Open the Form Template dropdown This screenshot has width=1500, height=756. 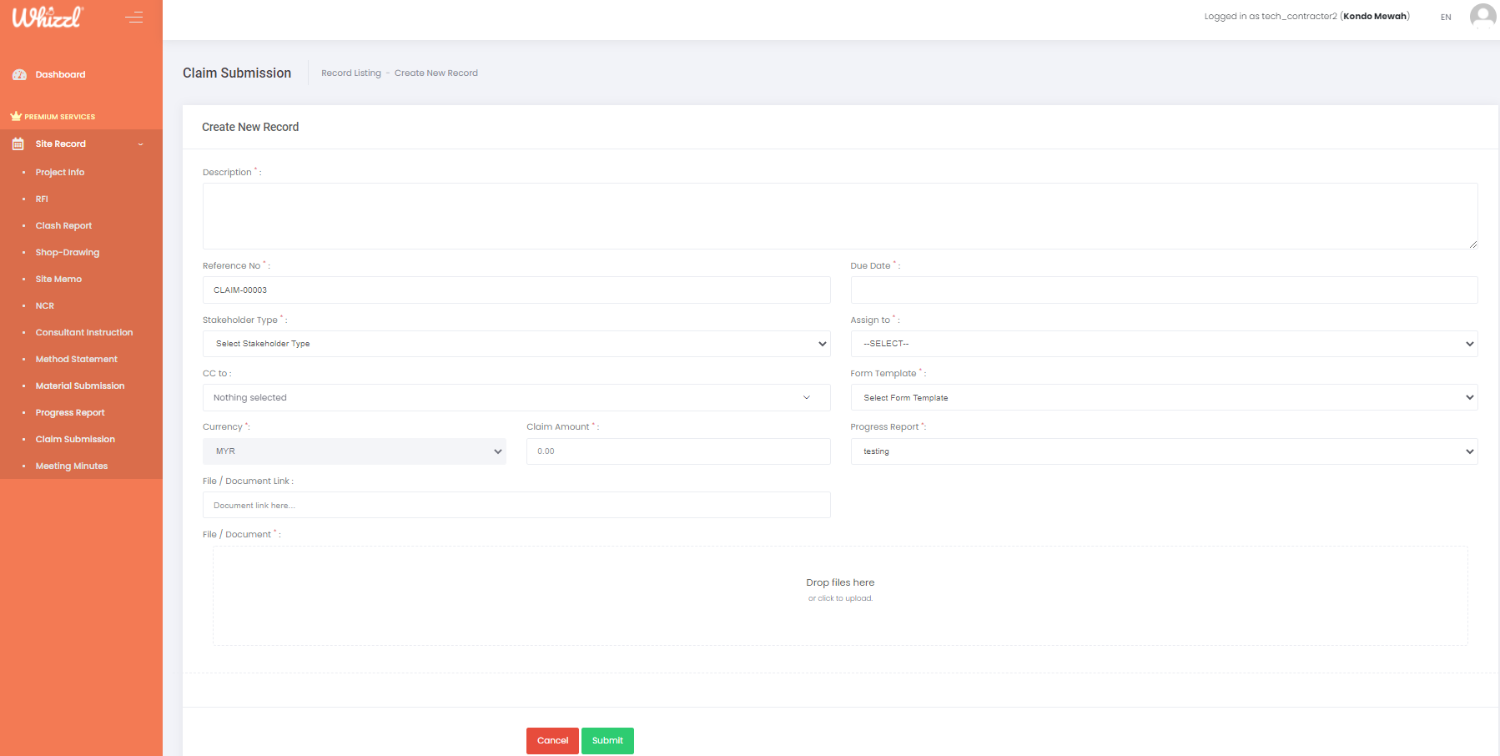pos(1163,398)
